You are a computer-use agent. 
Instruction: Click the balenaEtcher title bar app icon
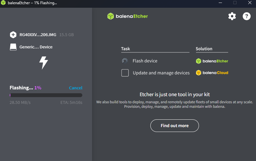coord(3,3)
